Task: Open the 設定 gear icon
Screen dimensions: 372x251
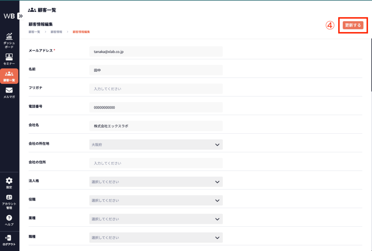Action: 9,181
